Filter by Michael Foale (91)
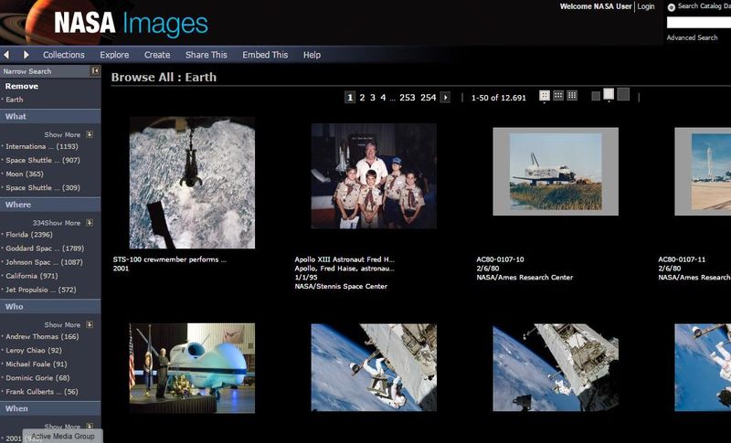The image size is (731, 443). pyautogui.click(x=37, y=364)
